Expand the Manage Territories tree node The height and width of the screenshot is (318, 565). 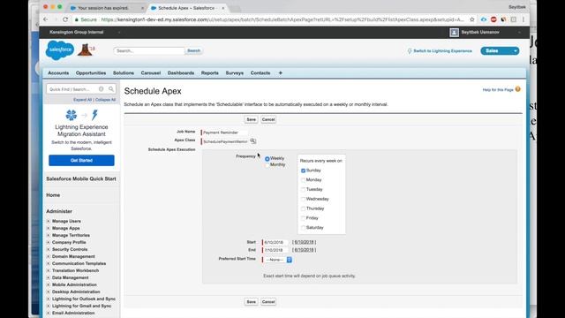(49, 235)
